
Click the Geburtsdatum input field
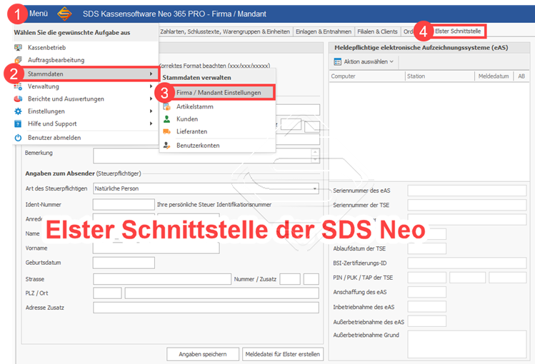point(124,263)
